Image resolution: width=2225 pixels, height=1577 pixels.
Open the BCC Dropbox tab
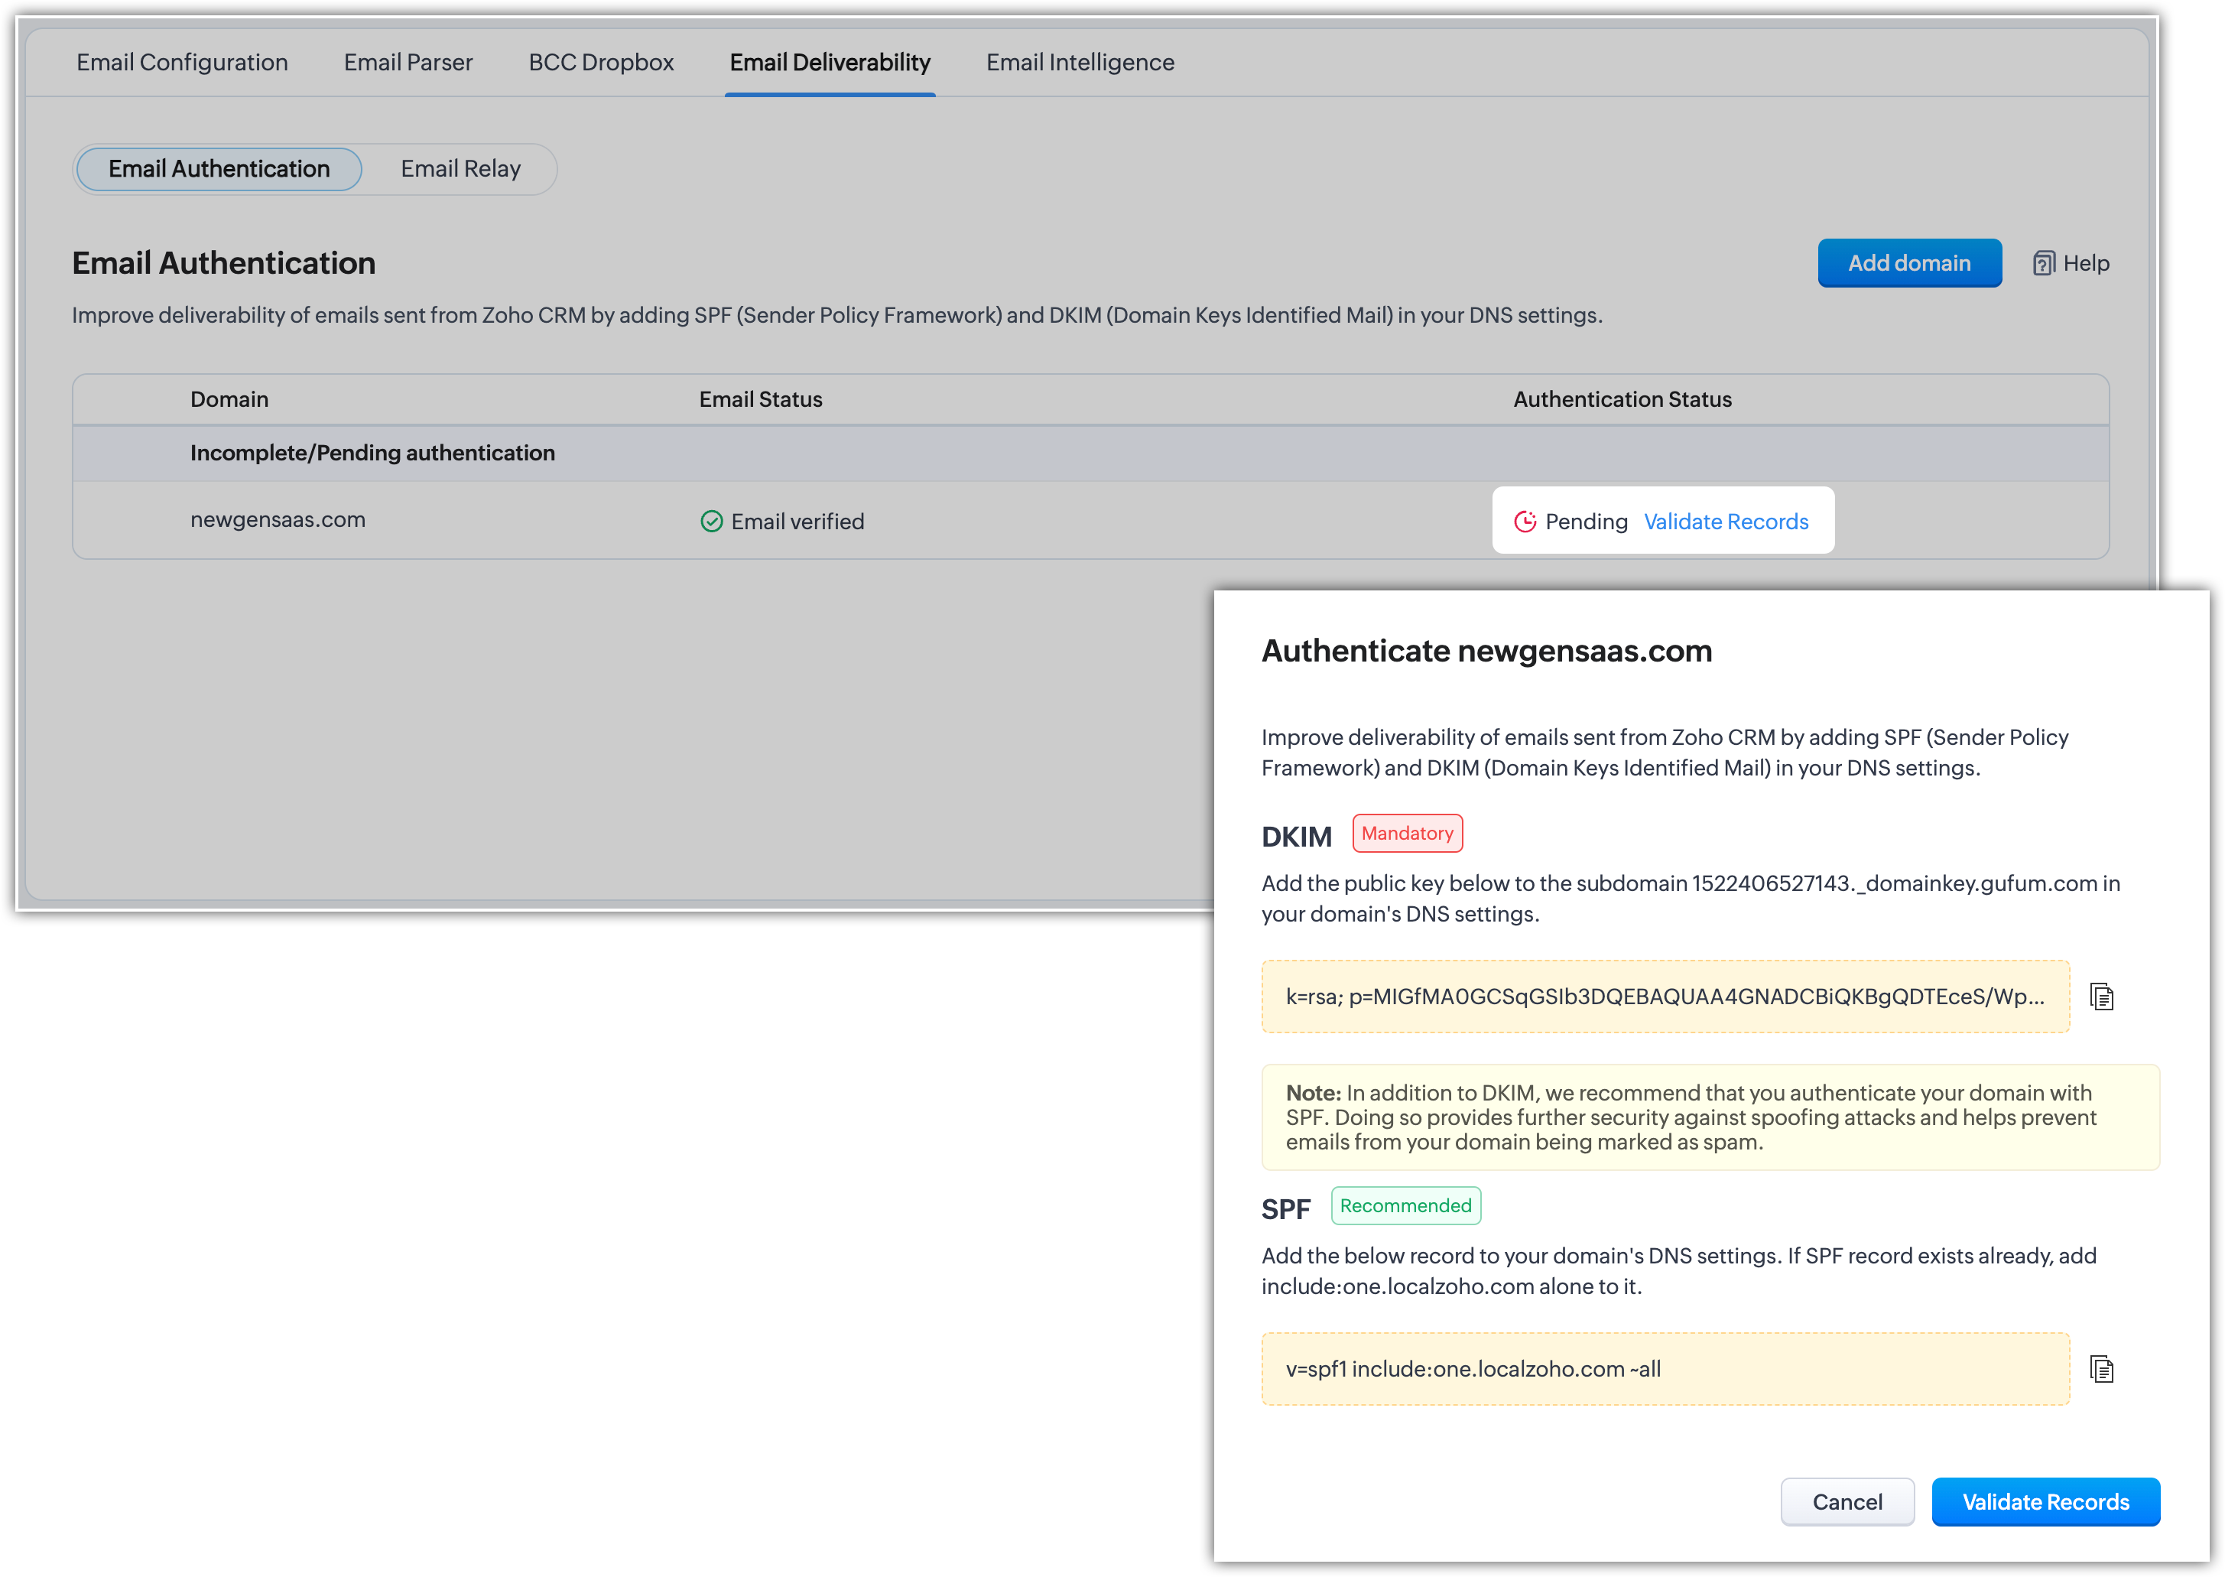coord(601,62)
